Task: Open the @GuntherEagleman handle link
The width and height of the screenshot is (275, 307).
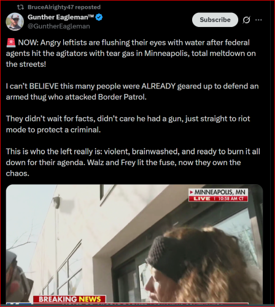Action: tap(59, 26)
